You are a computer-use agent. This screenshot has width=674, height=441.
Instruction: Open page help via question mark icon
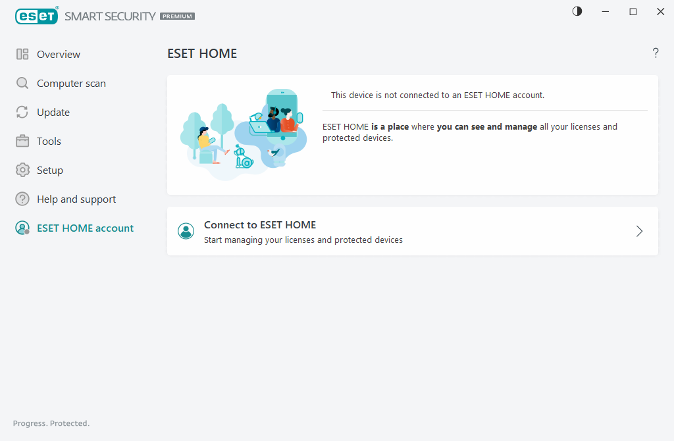click(656, 53)
